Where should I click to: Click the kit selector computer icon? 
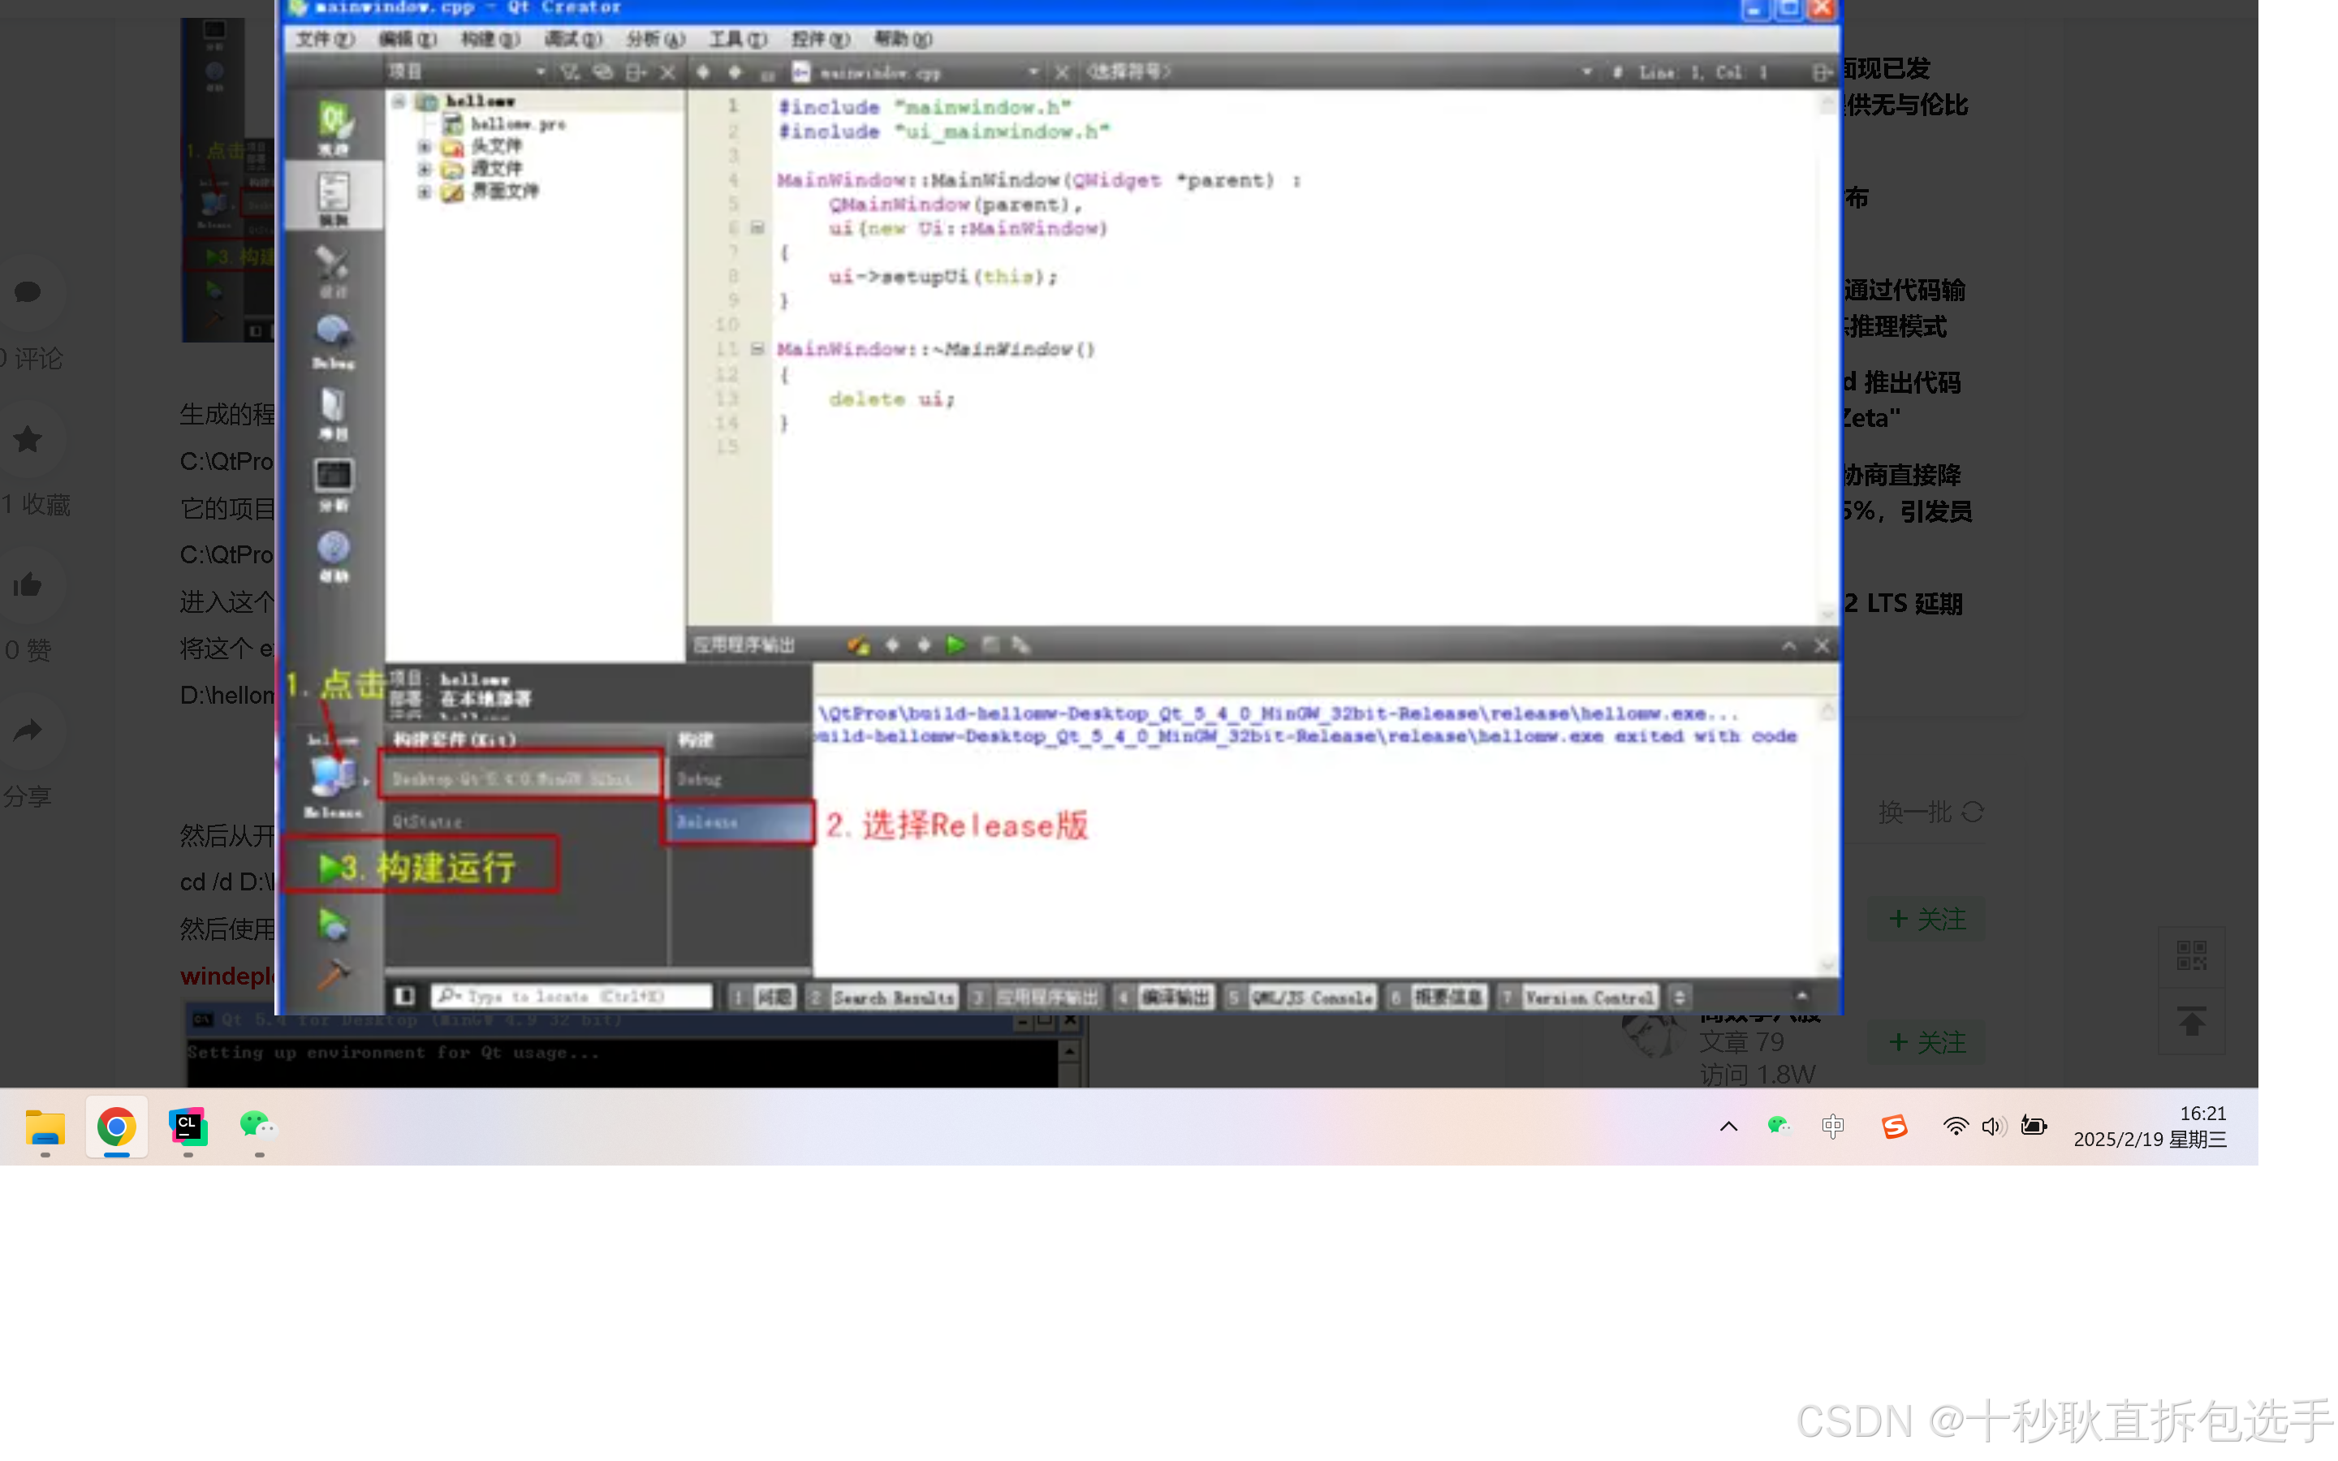[x=334, y=776]
